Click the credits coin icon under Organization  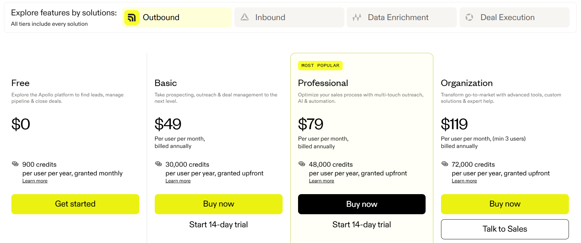445,164
